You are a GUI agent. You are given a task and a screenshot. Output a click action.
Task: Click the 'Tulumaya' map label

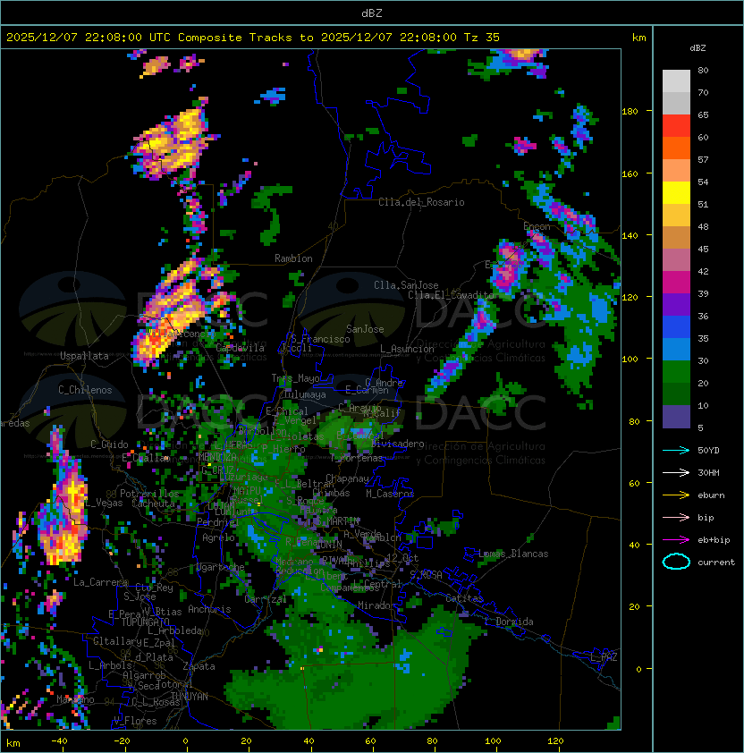(305, 394)
